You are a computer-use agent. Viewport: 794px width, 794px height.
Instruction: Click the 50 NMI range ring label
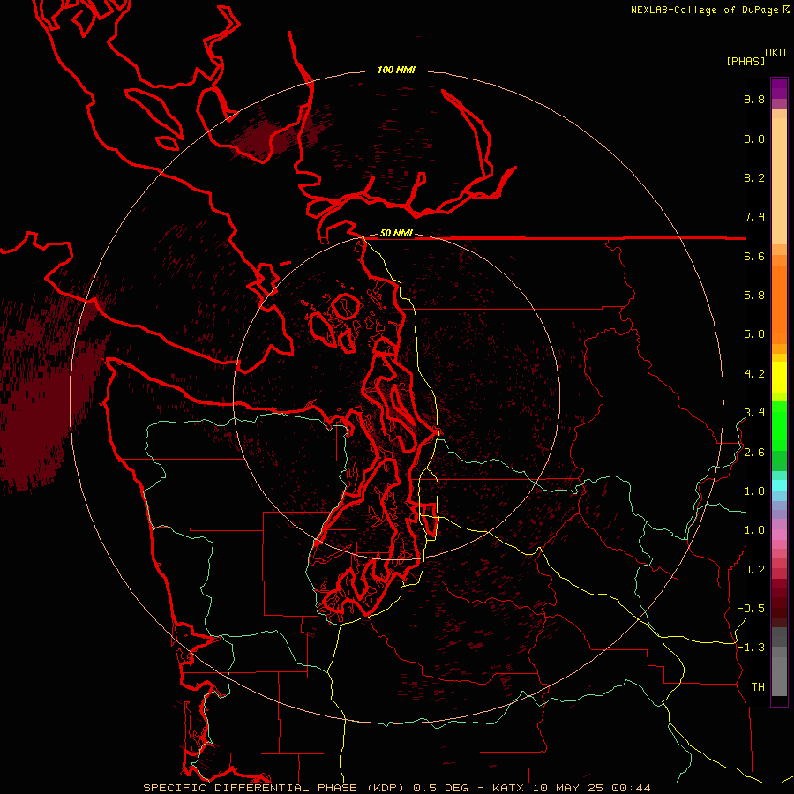pos(396,233)
